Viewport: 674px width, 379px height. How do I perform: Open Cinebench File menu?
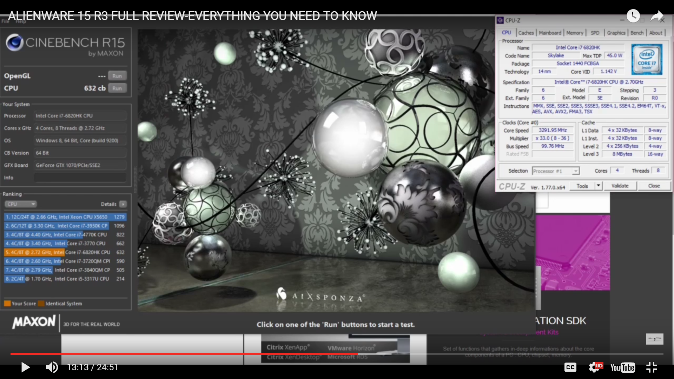(5, 21)
